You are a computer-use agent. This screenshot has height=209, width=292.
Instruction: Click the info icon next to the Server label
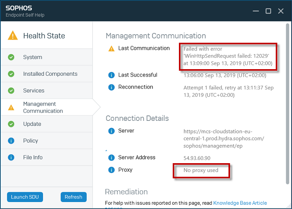click(x=112, y=131)
